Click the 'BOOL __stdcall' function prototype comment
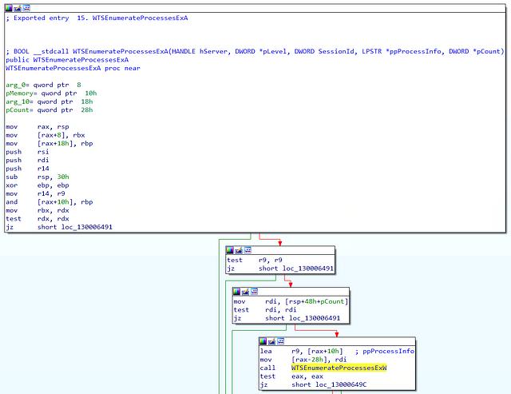This screenshot has height=394, width=511. pyautogui.click(x=255, y=51)
